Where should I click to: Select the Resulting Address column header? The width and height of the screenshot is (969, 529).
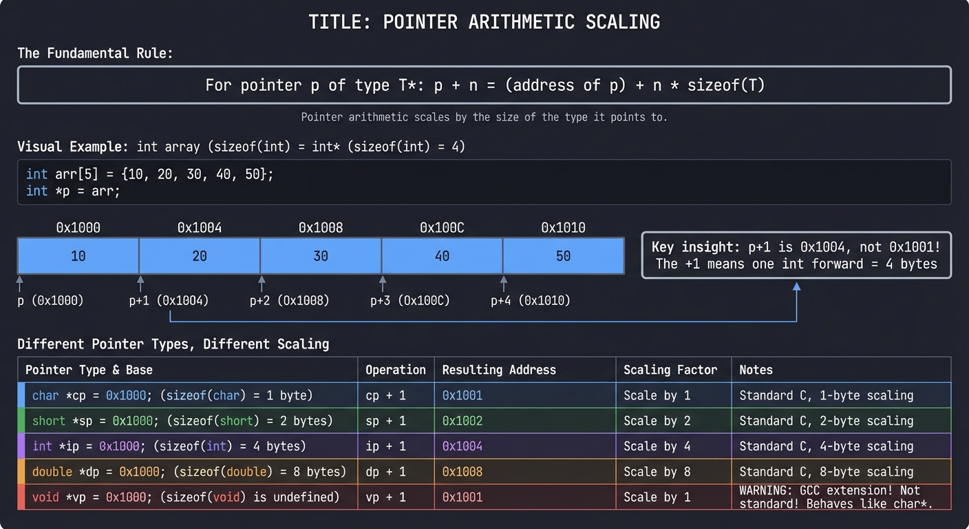[x=498, y=370]
